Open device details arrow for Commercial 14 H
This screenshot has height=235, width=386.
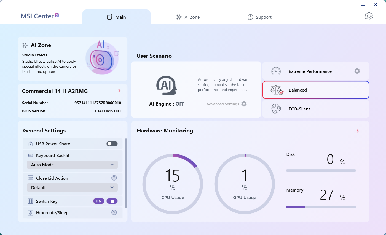[119, 91]
